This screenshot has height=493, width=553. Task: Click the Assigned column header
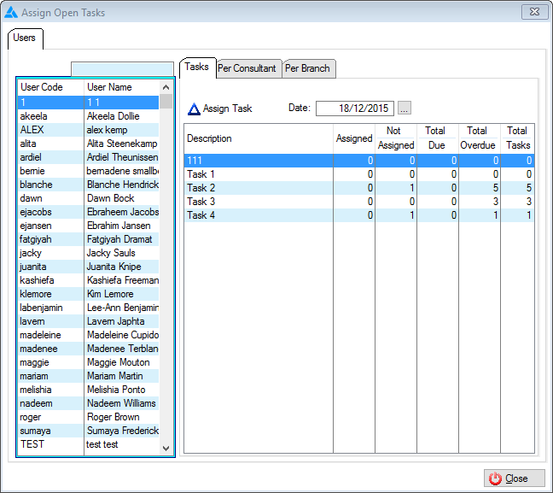click(354, 138)
